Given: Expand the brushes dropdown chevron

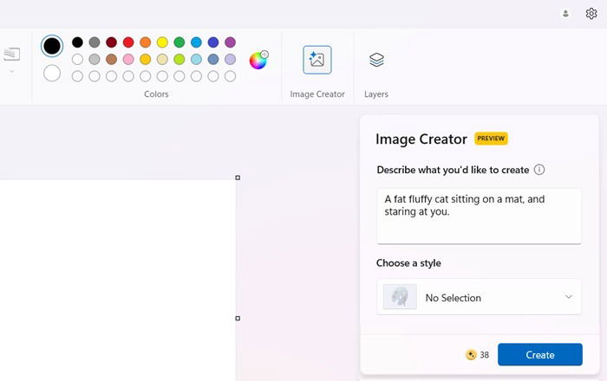Looking at the screenshot, I should pos(11,72).
